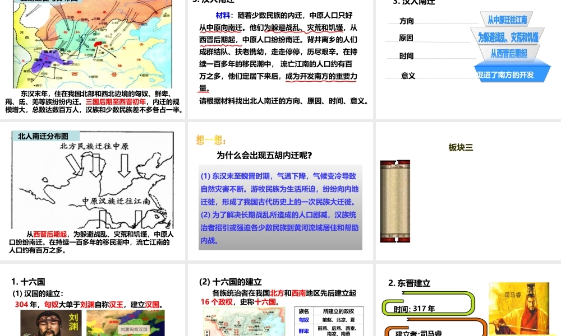The width and height of the screenshot is (561, 336).
Task: Click the red 三国后期至西晋初年 text
Action: tap(116, 102)
